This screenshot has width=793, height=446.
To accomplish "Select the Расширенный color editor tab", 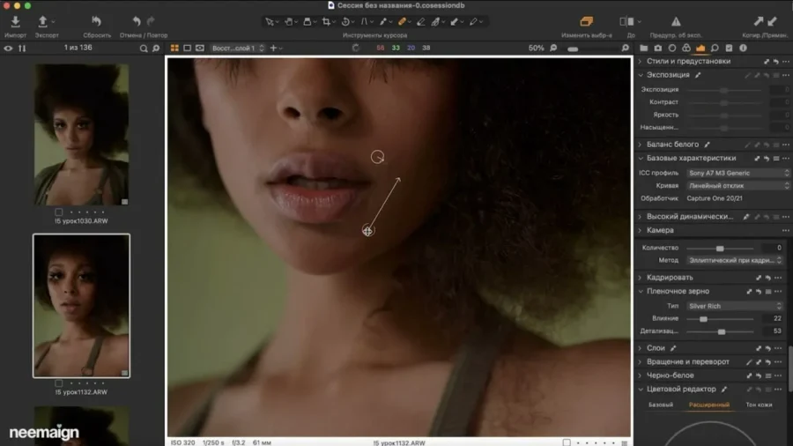I will 709,405.
